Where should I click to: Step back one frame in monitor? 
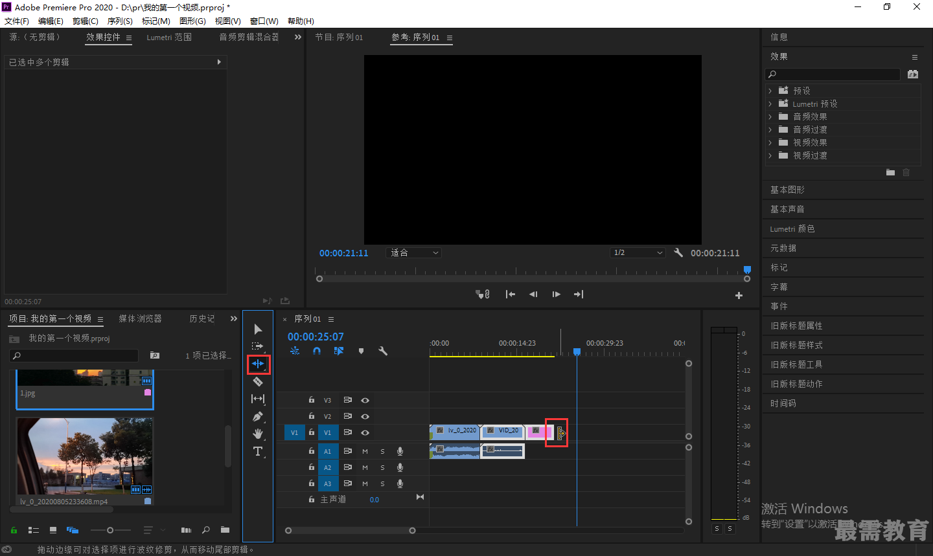(533, 294)
